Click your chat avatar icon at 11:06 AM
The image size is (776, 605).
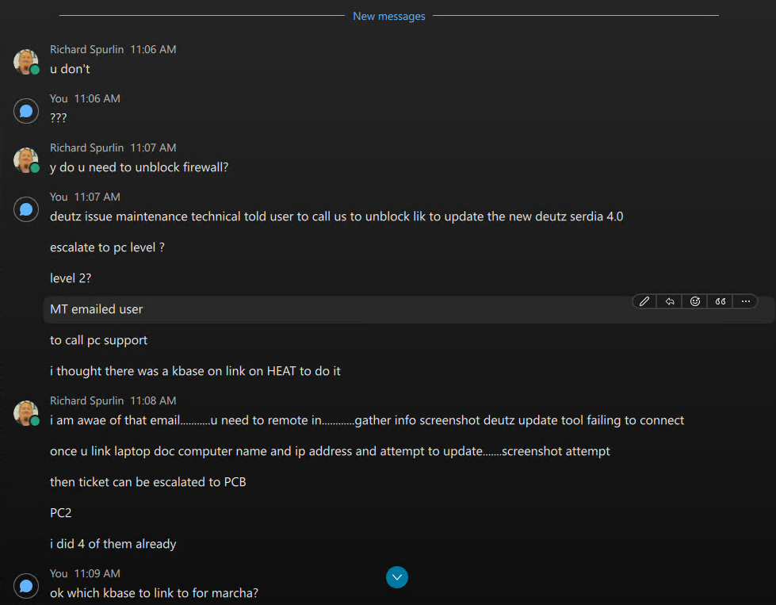click(25, 110)
